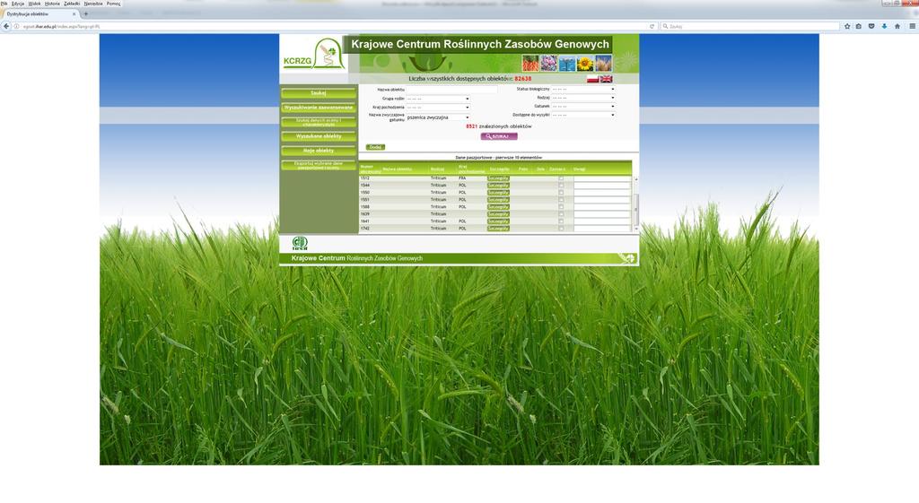
Task: Click the results table scroll down arrow
Action: pos(636,229)
